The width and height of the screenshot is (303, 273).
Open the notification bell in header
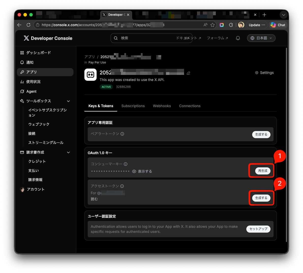(x=238, y=38)
